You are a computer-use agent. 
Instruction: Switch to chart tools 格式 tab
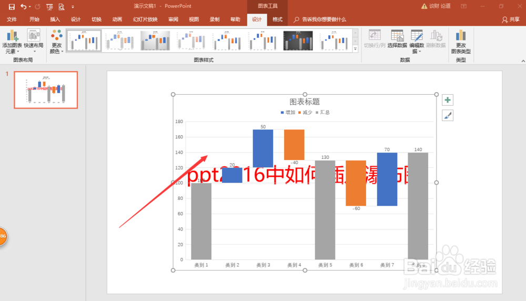click(277, 19)
